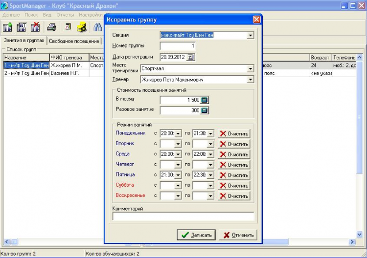Click the age cell showing 24

[x=321, y=65]
